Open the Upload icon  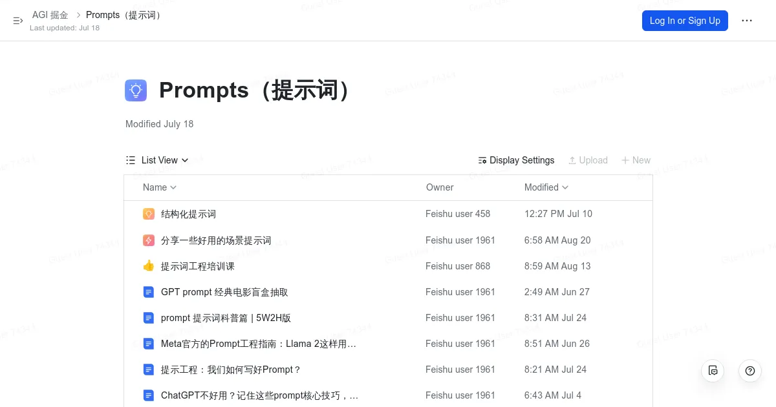pos(572,160)
